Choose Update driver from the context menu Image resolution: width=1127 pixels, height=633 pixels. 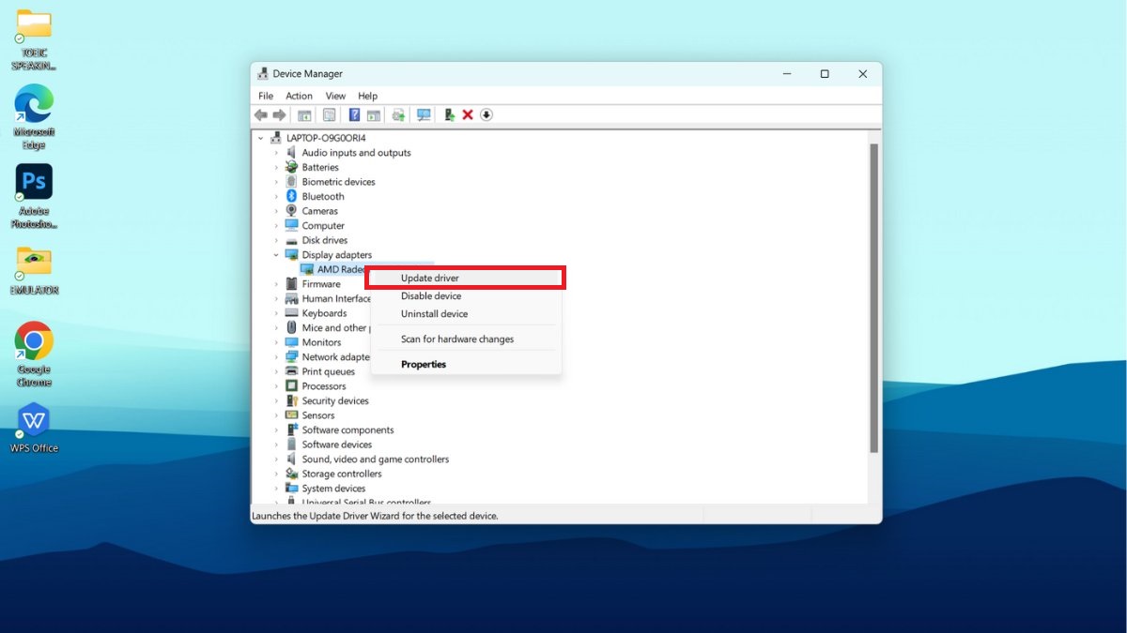point(430,279)
